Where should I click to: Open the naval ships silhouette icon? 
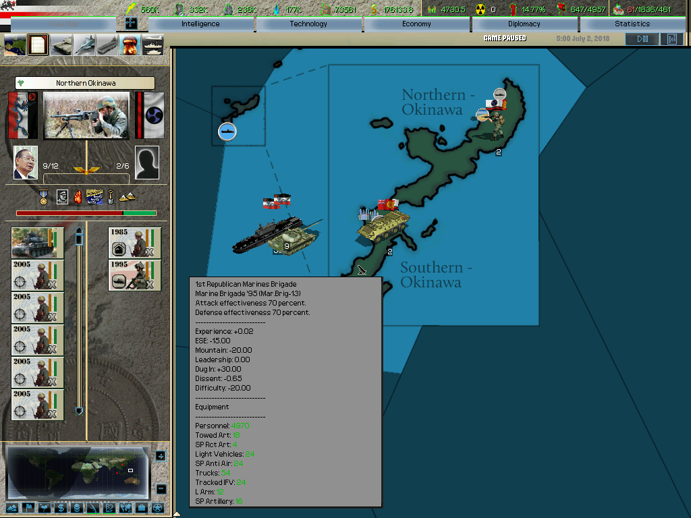coord(153,45)
